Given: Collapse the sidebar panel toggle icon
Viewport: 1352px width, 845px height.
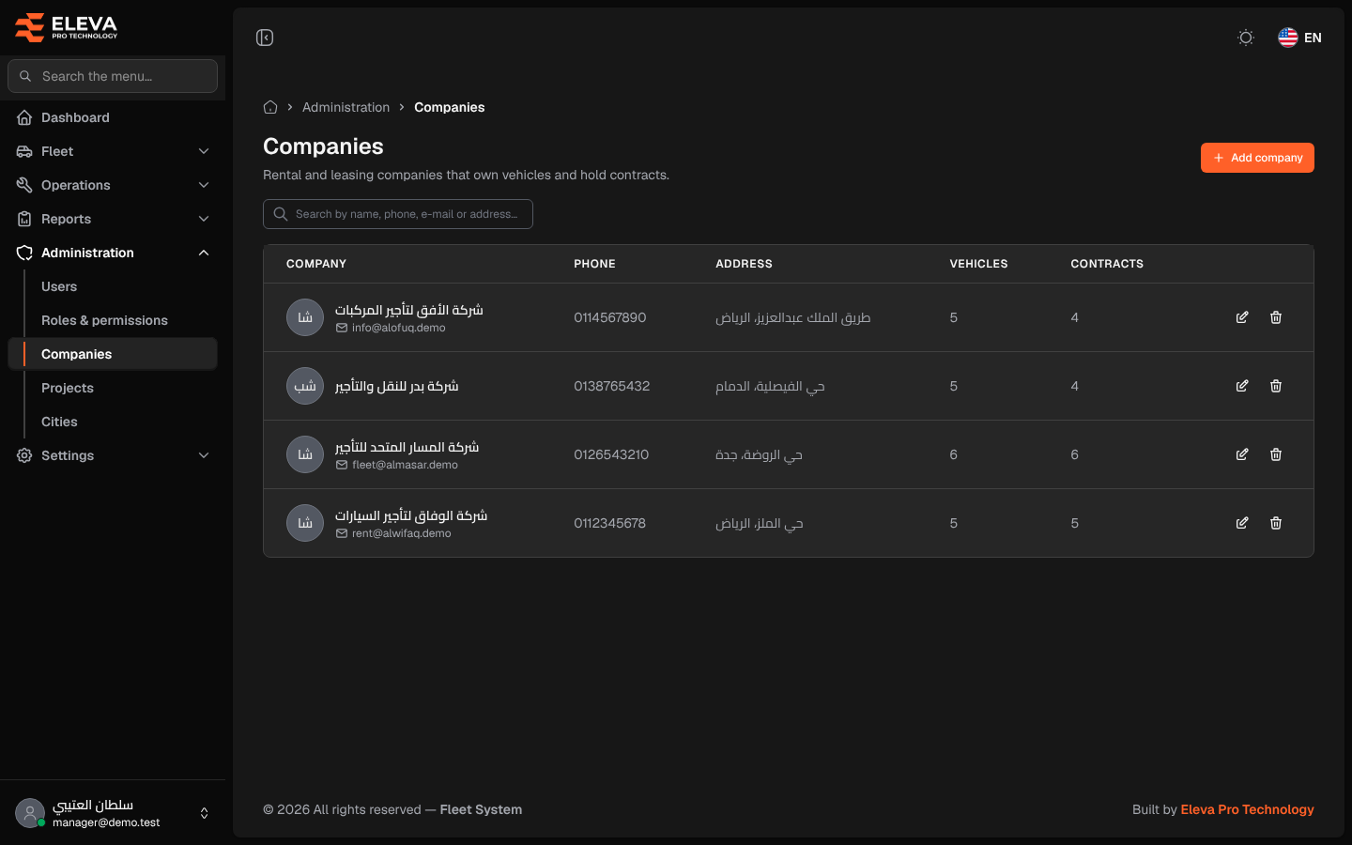Looking at the screenshot, I should [x=265, y=38].
